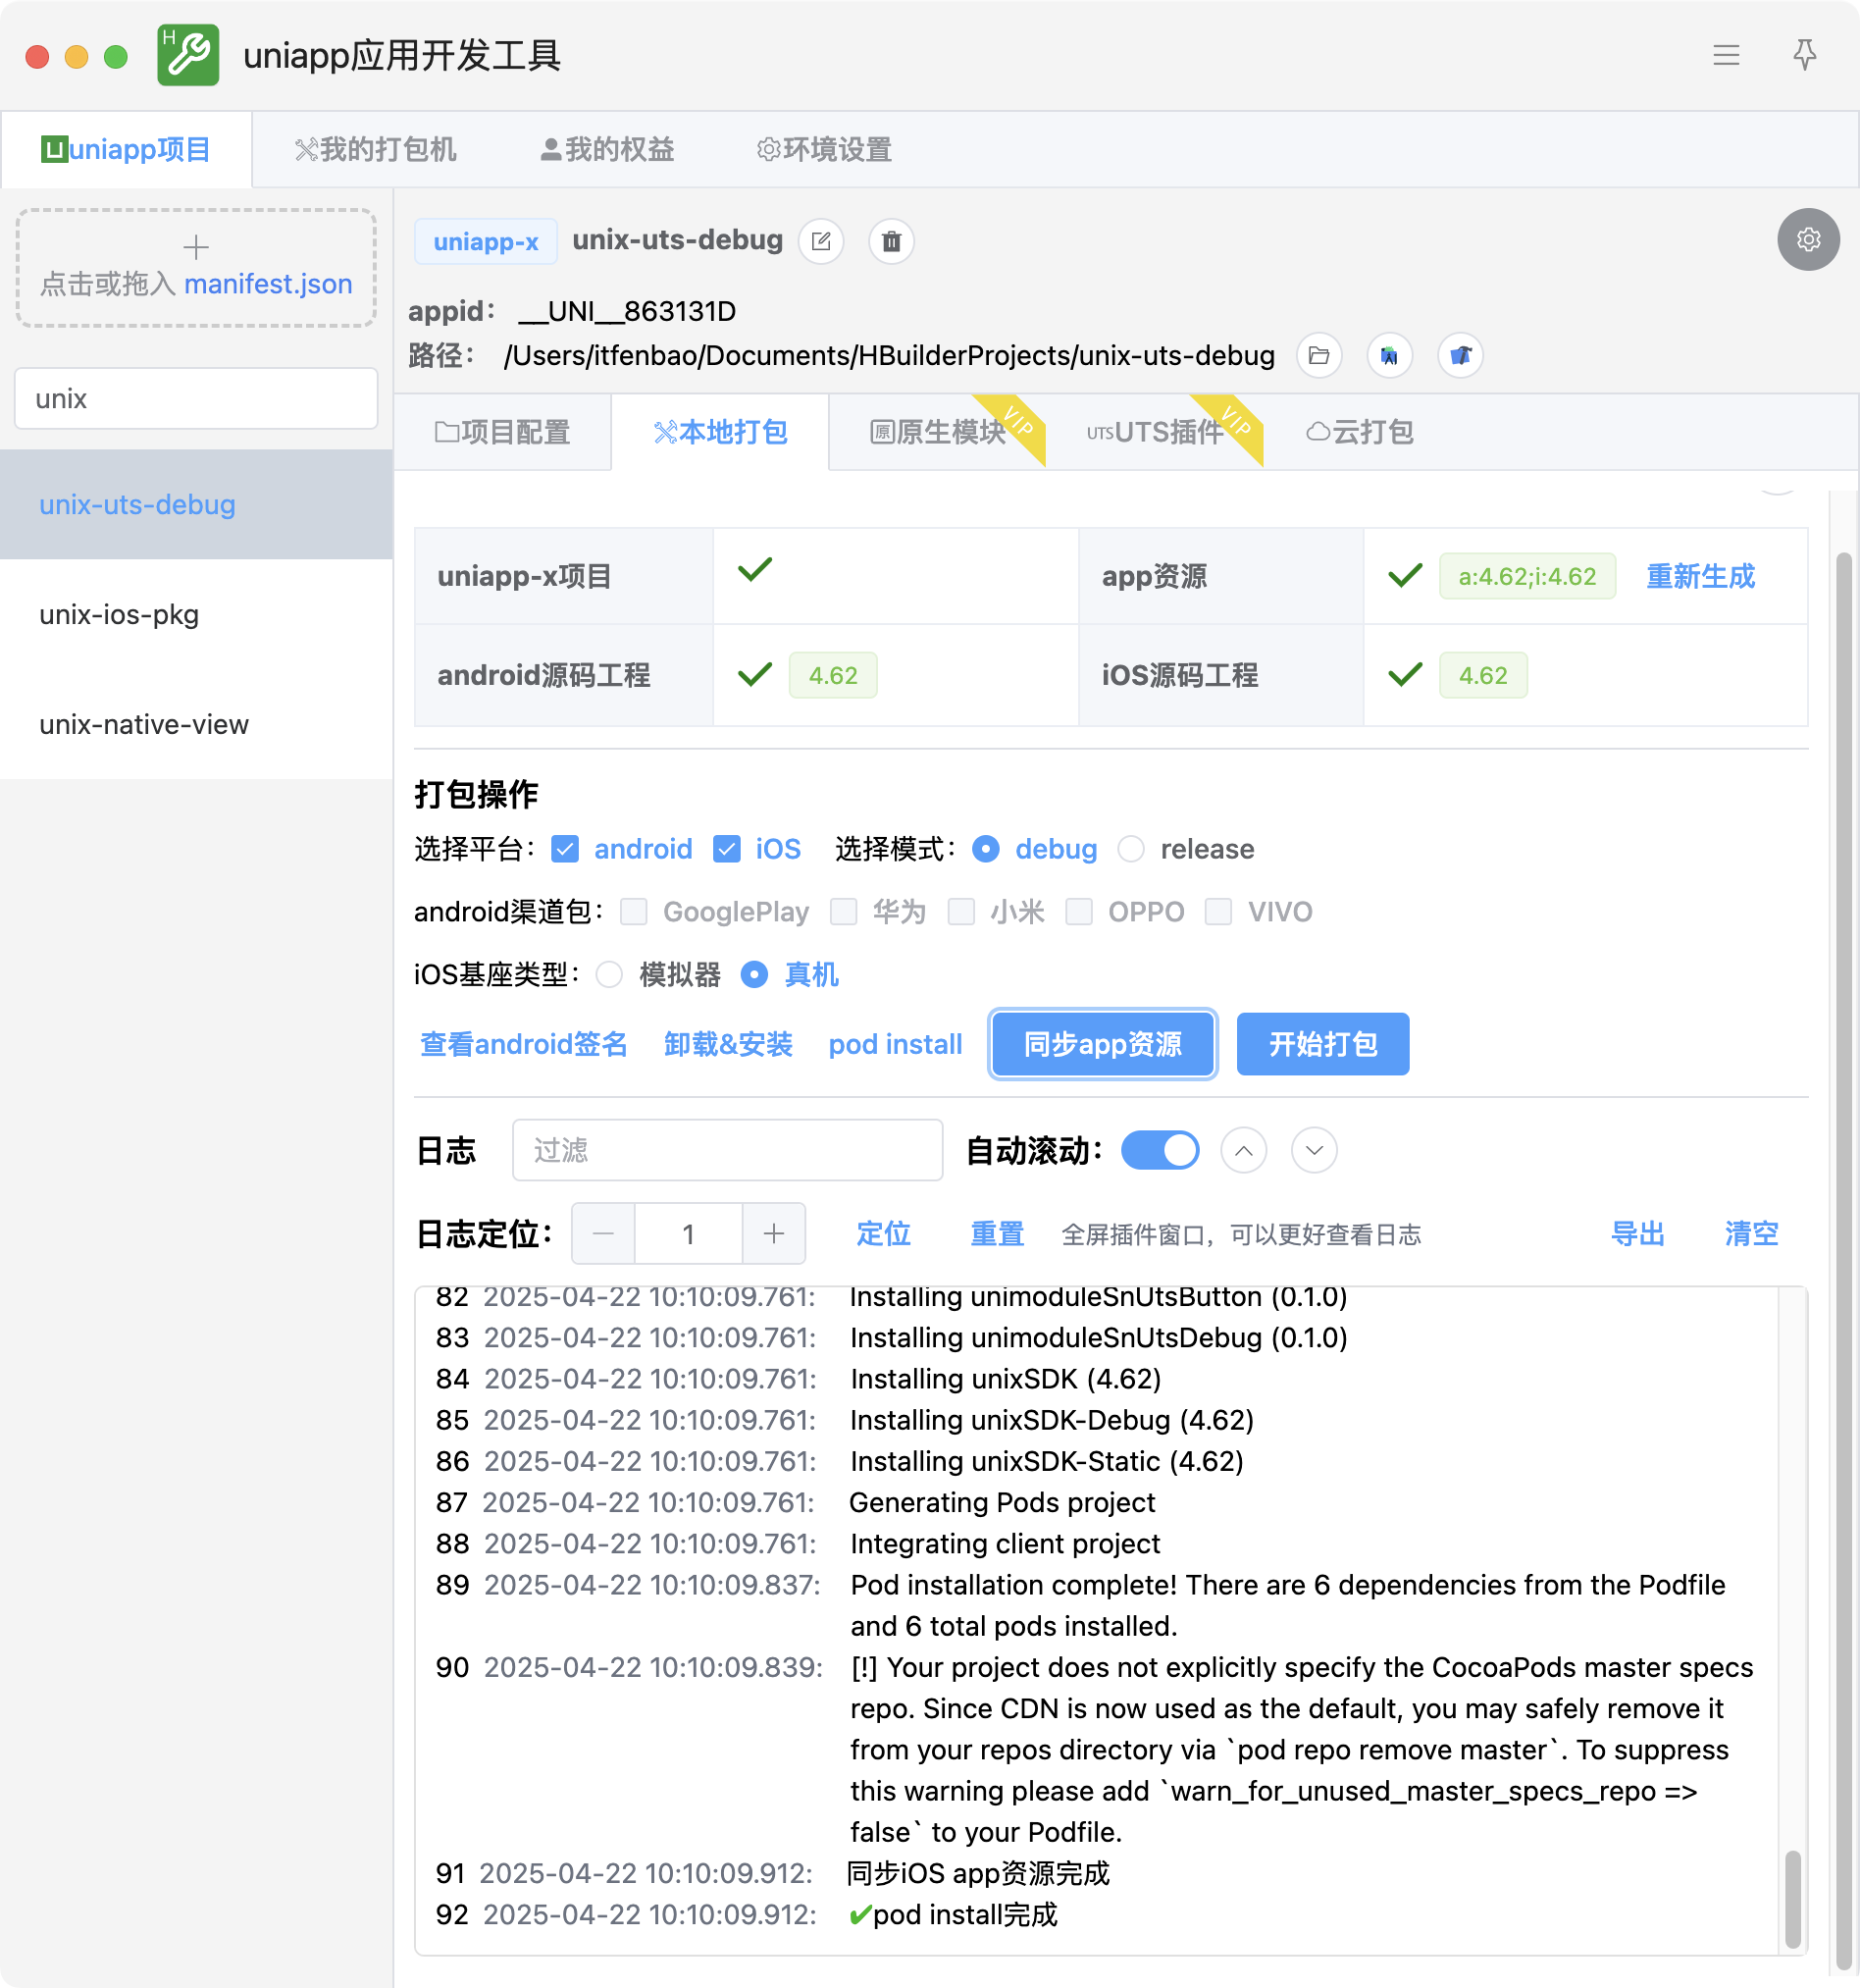The image size is (1860, 1988).
Task: Open 环境设置 tab
Action: pyautogui.click(x=824, y=150)
